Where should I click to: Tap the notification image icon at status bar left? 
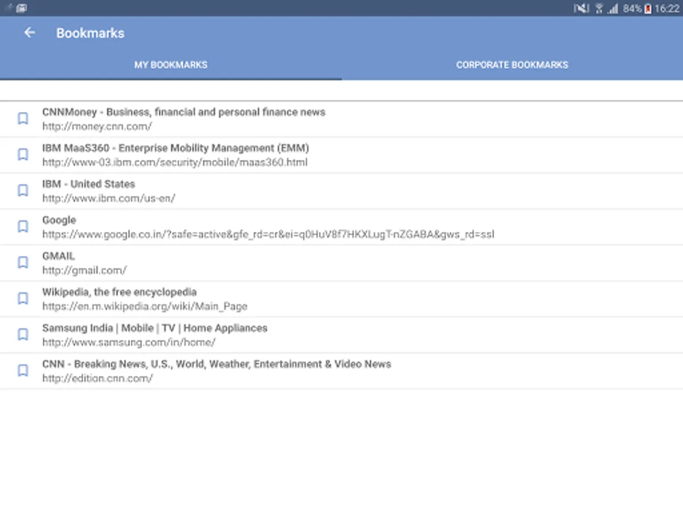tap(22, 9)
